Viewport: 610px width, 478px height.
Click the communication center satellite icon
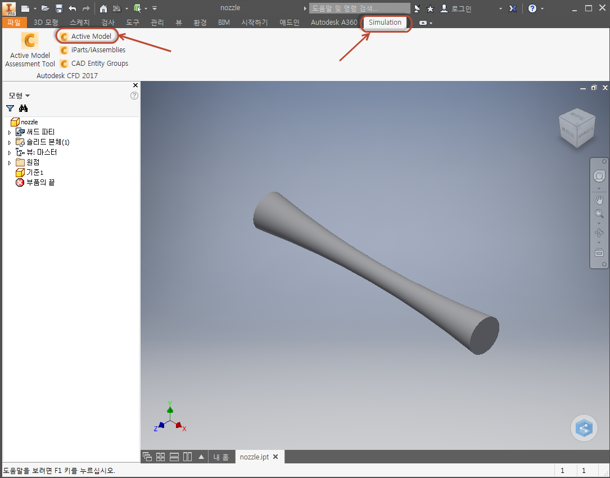pyautogui.click(x=417, y=8)
